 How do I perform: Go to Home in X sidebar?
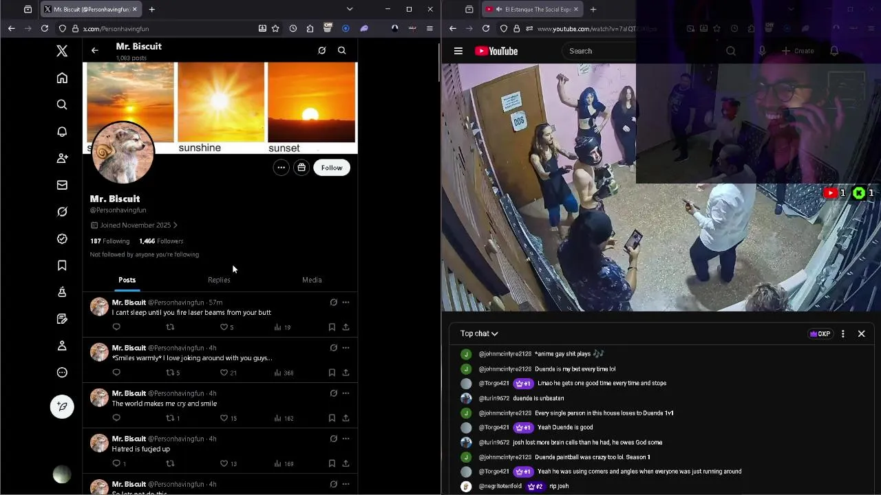click(x=62, y=78)
